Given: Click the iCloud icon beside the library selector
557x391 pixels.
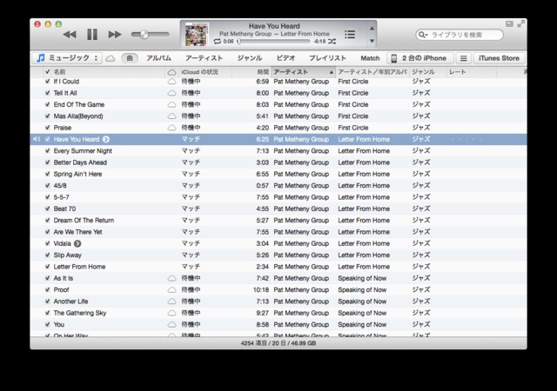Looking at the screenshot, I should tap(111, 58).
